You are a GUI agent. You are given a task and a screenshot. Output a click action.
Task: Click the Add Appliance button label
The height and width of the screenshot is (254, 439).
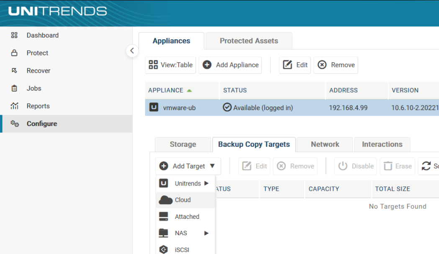237,65
